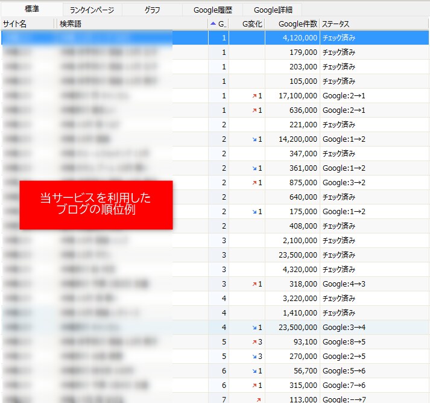The image size is (430, 403).
Task: Sort by the Google件数 column header
Action: [x=292, y=24]
